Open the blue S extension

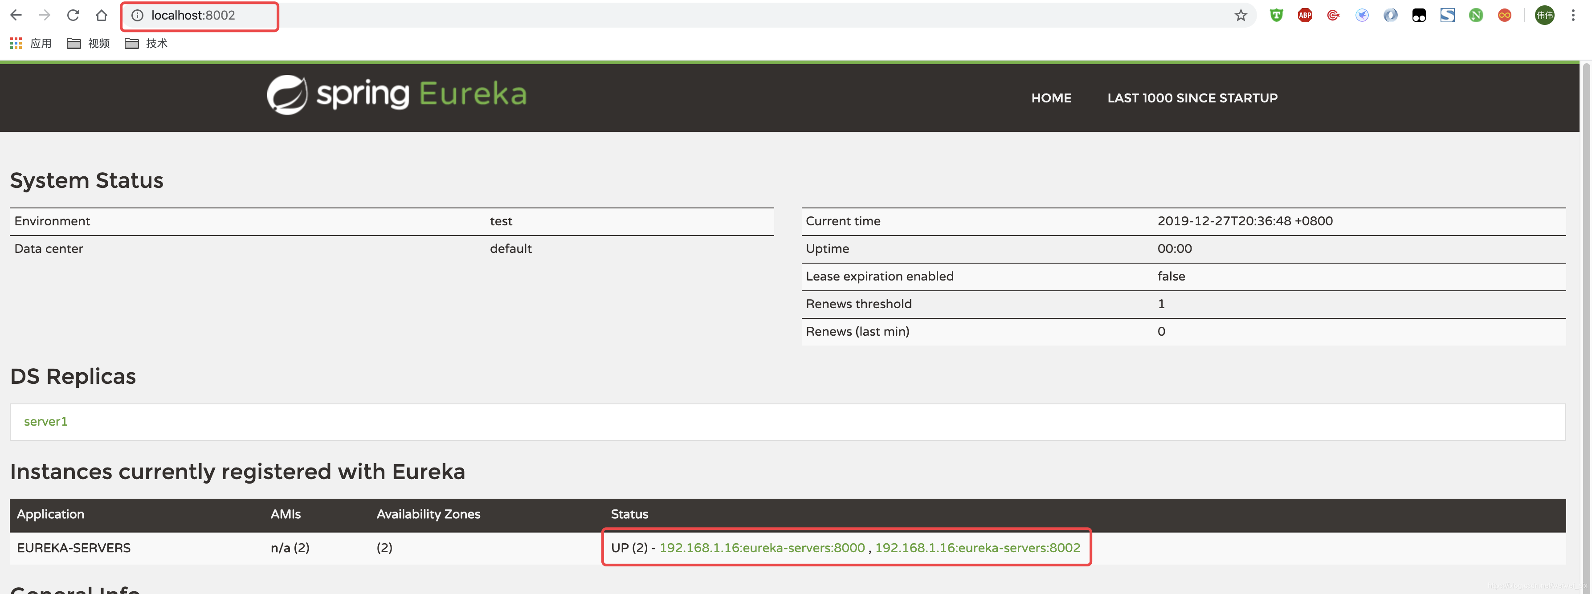(x=1447, y=16)
